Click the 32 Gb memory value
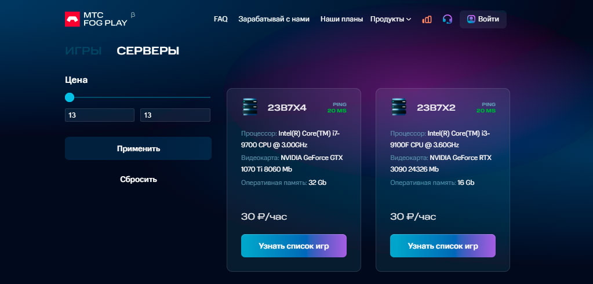Image resolution: width=593 pixels, height=284 pixels. (x=317, y=183)
